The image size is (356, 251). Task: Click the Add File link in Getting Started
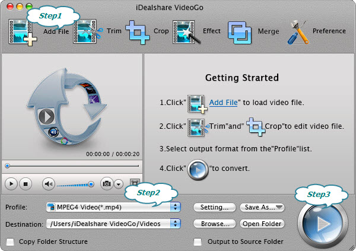(x=223, y=103)
